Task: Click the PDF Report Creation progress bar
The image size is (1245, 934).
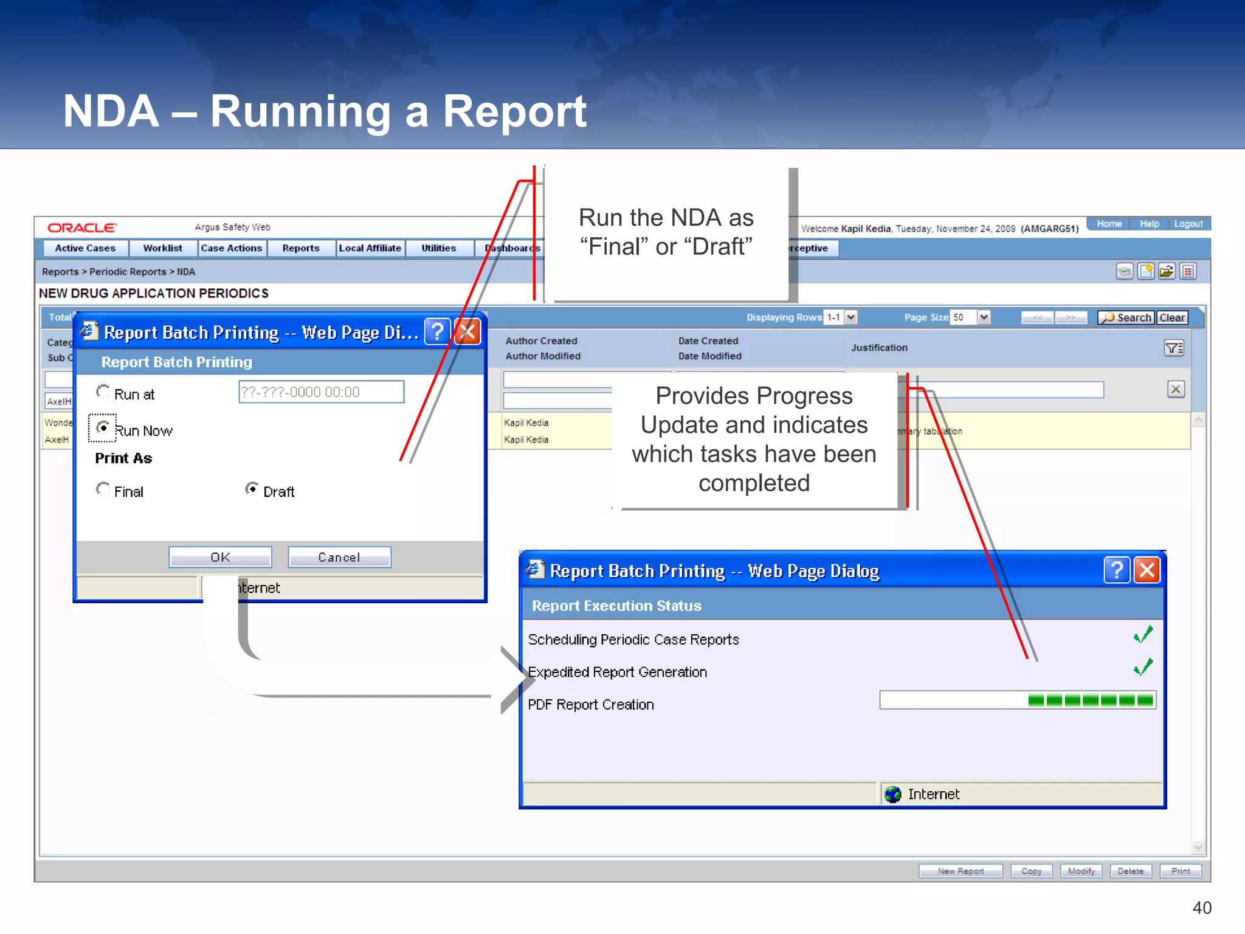Action: [1018, 700]
